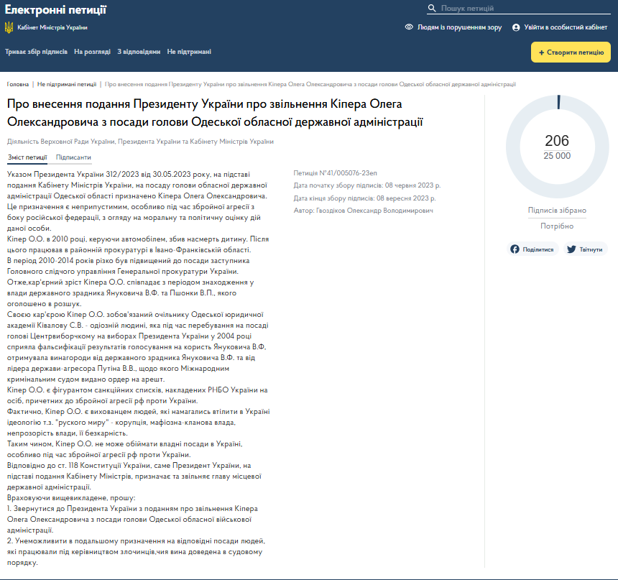Click Не підтримані петиції breadcrumb link
This screenshot has height=580, width=618.
coord(67,84)
